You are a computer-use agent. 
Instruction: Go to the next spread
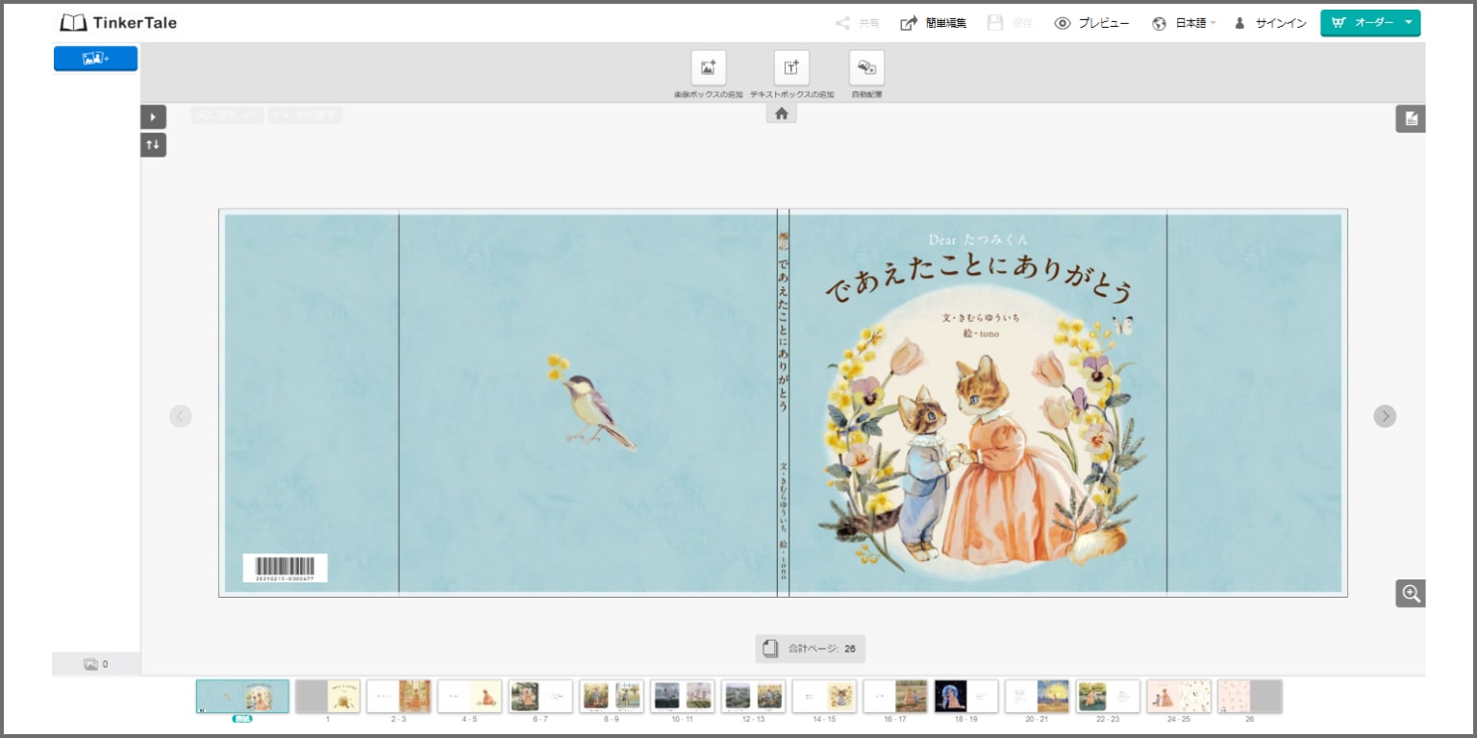1385,416
